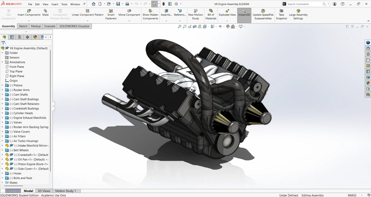
Task: Click the Home icon in quick access toolbar
Action: 94,4
